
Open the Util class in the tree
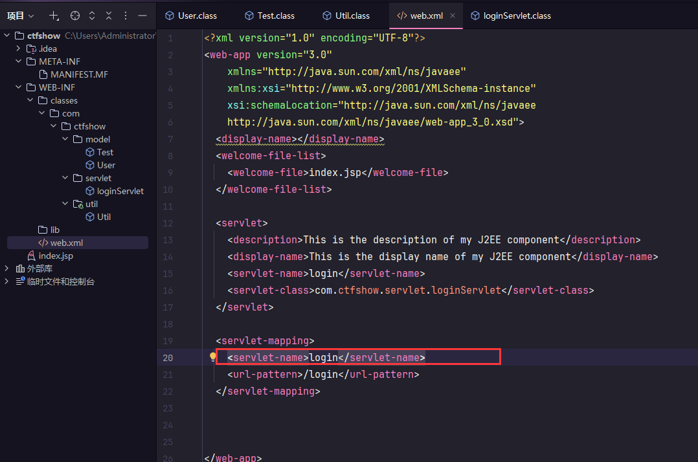point(104,217)
